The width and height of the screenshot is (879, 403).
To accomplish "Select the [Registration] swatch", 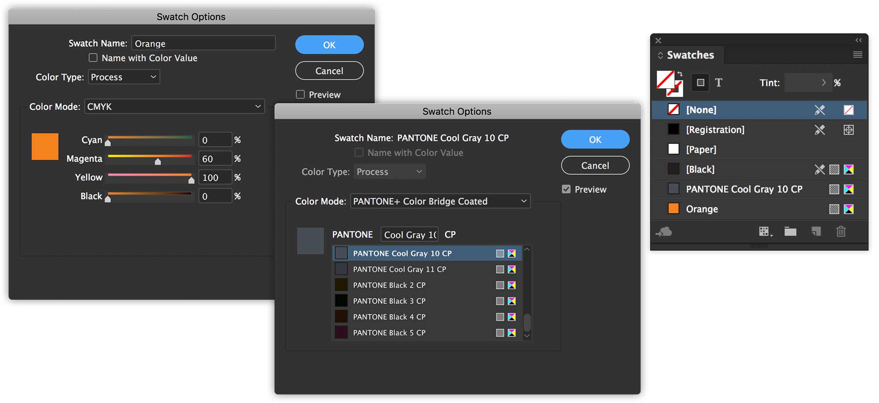I will click(x=759, y=130).
